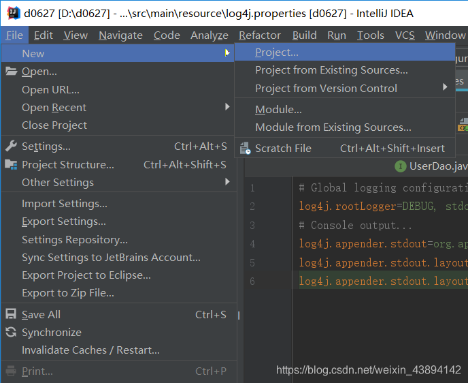Choose the disabled Print... menu item

click(x=118, y=371)
